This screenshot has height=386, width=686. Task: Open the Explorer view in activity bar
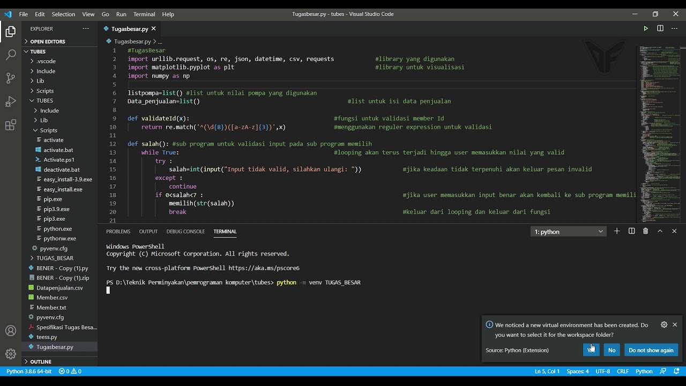(x=11, y=32)
